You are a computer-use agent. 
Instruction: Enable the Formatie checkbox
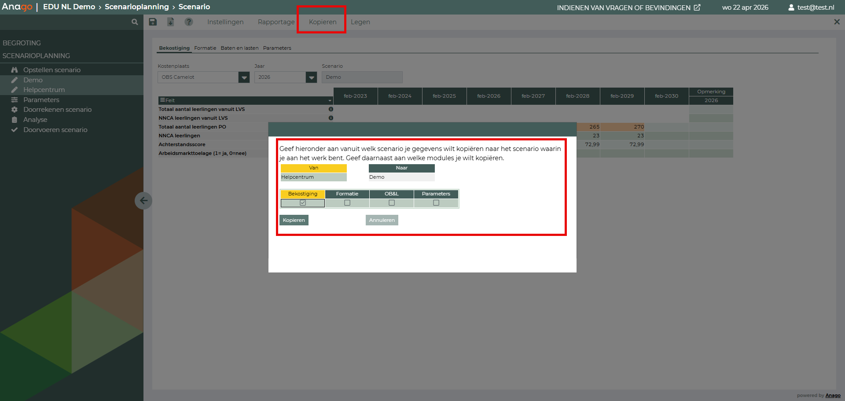pyautogui.click(x=347, y=203)
